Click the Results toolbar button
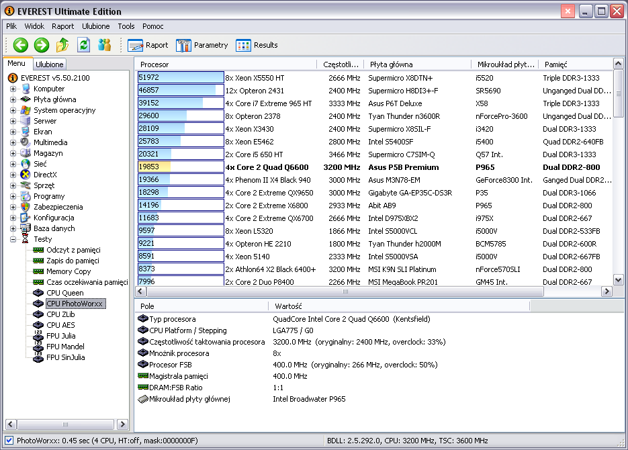 click(x=257, y=45)
